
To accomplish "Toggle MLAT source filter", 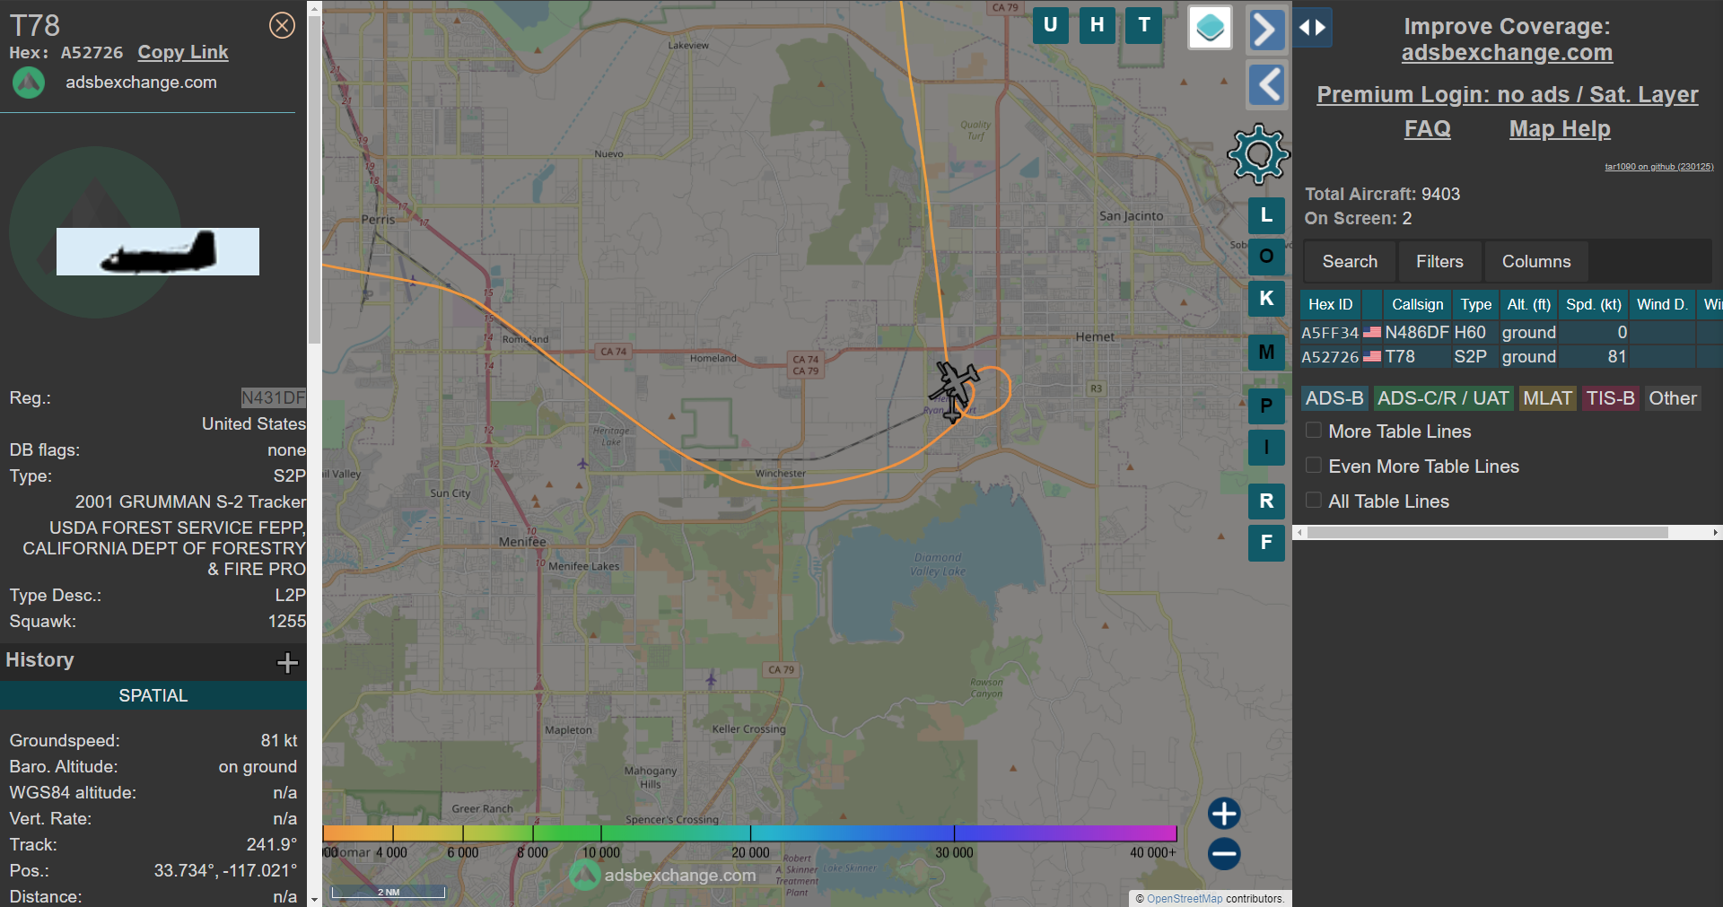I will [1547, 398].
